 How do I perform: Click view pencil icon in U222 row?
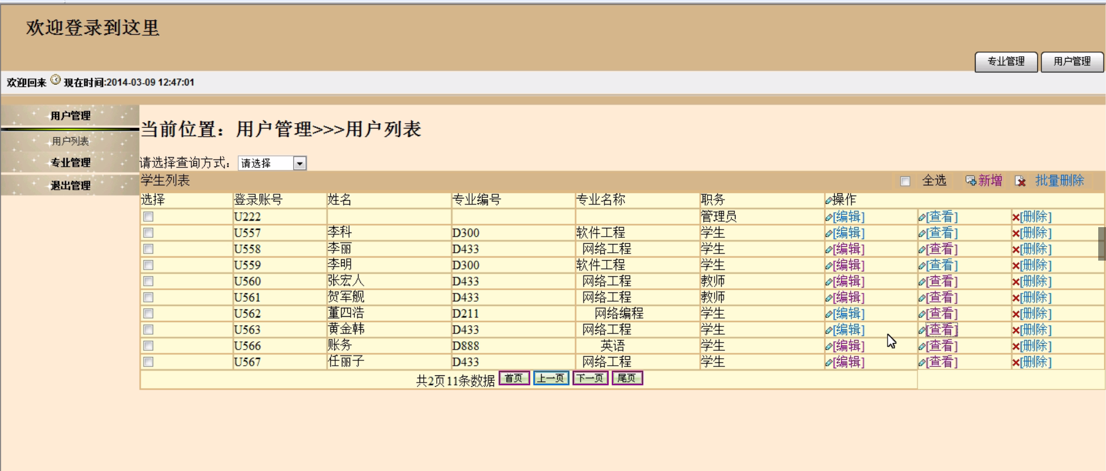click(x=922, y=217)
